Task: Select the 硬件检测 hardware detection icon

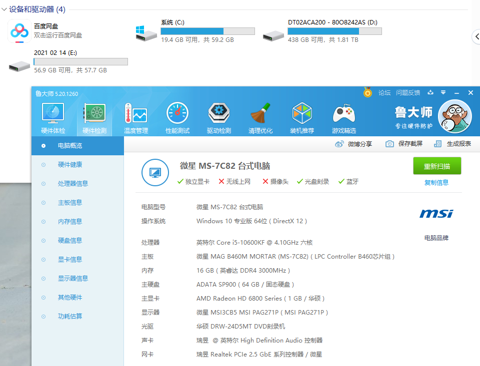Action: coord(94,118)
